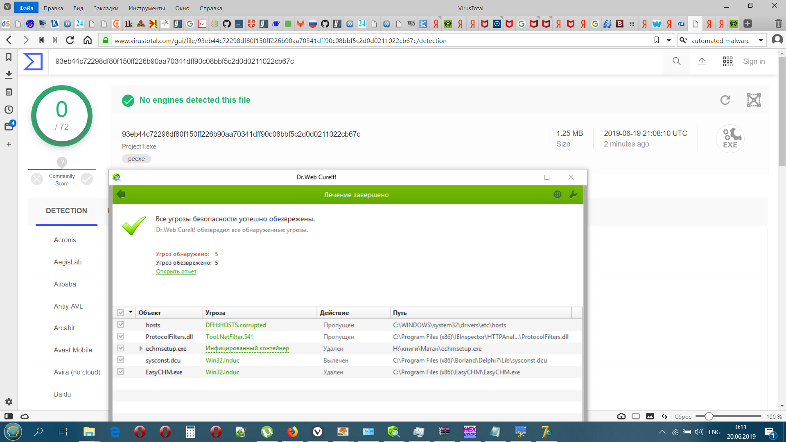Toggle checkbox for ProtocolFilters.dll row
Viewport: 786px width, 442px height.
(120, 336)
